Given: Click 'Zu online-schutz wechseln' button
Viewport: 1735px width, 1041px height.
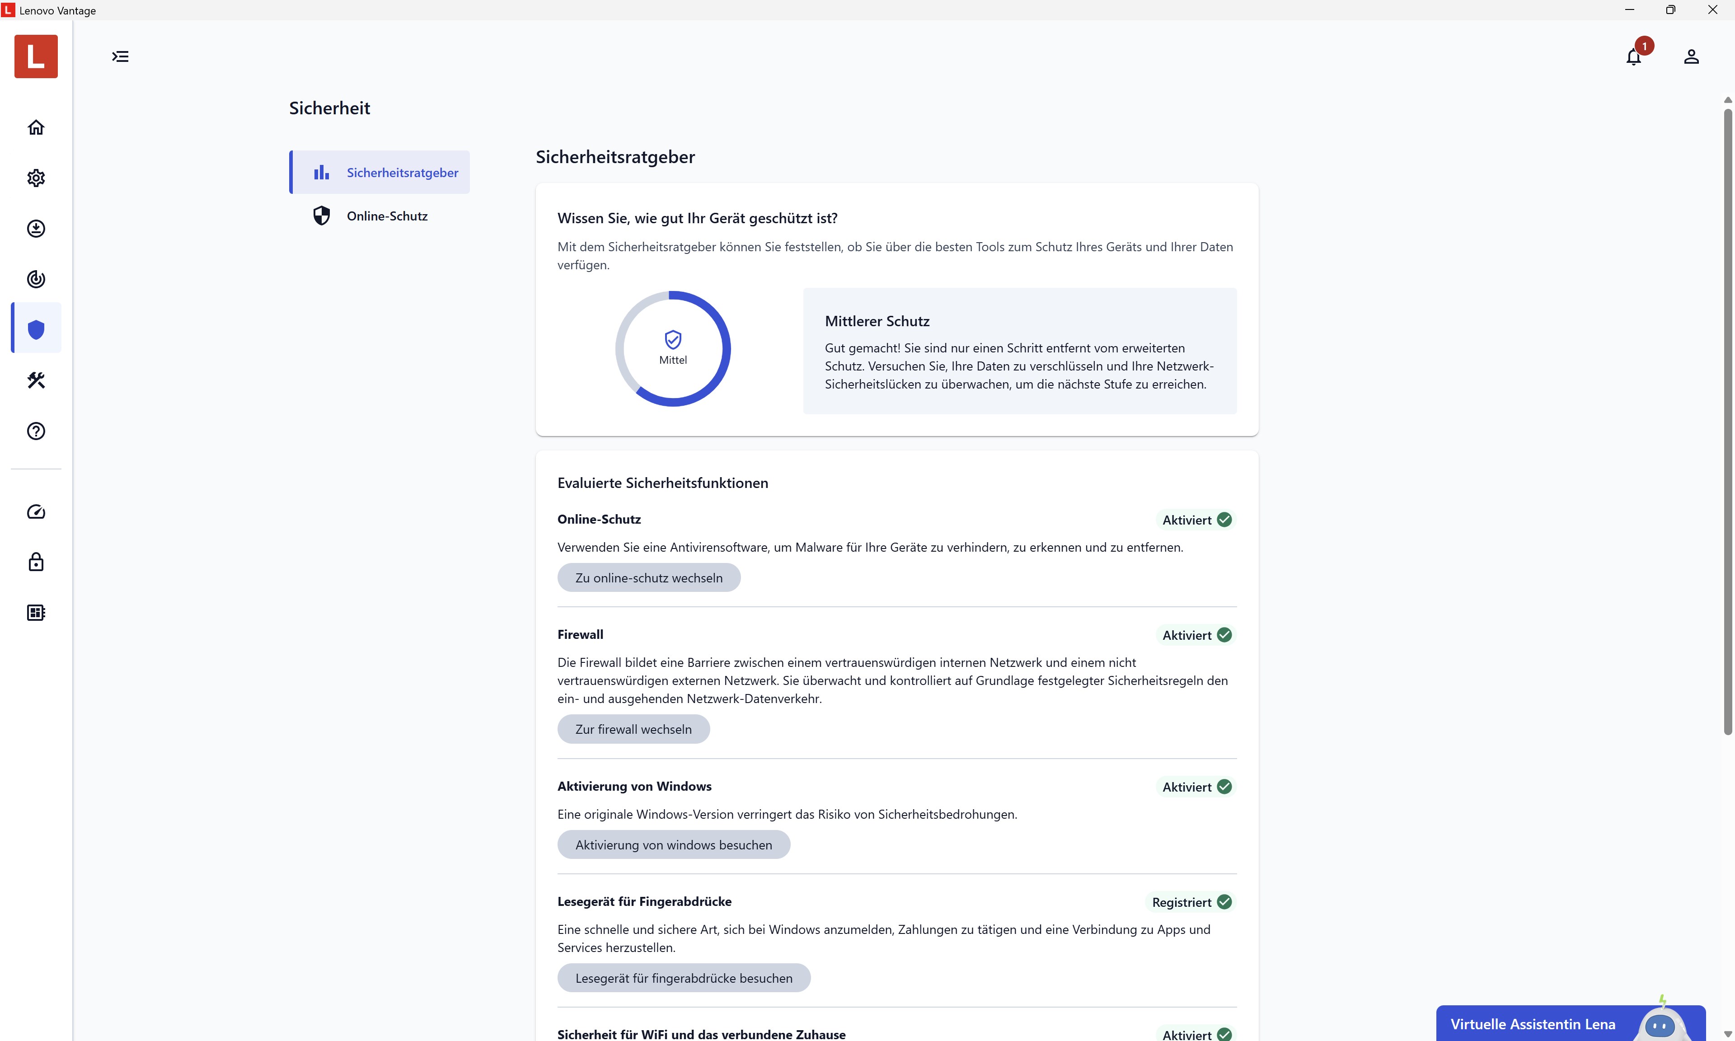Looking at the screenshot, I should point(649,578).
